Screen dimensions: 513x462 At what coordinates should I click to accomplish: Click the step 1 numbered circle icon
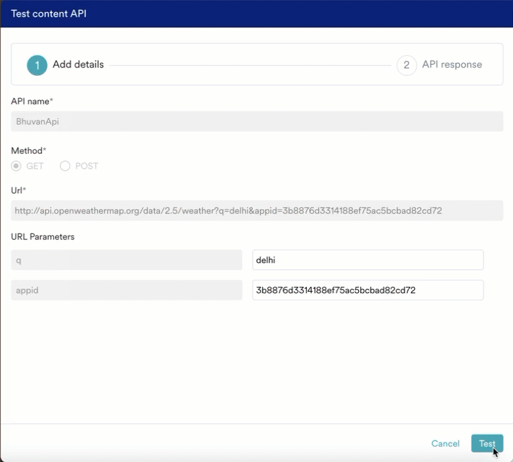(x=37, y=65)
